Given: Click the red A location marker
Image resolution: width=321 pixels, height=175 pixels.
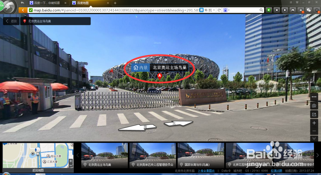Looking at the screenshot, I should pos(160,77).
